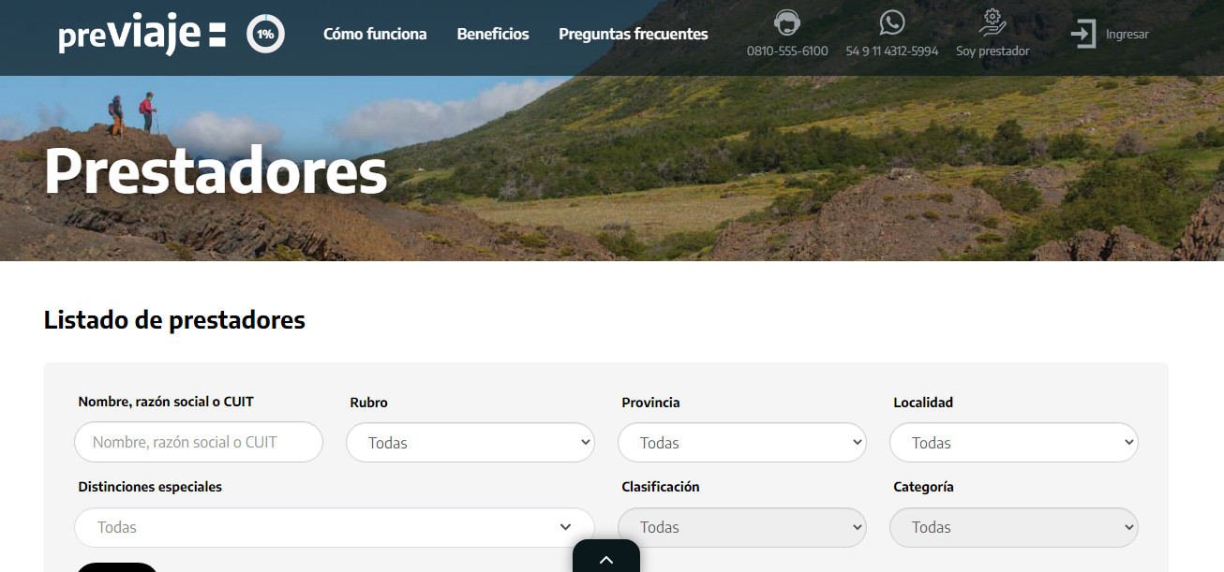Open the Cómo funciona menu item
Viewport: 1224px width, 572px height.
coord(375,35)
